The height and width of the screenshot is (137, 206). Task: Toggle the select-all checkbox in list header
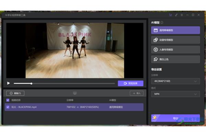(x=8, y=100)
